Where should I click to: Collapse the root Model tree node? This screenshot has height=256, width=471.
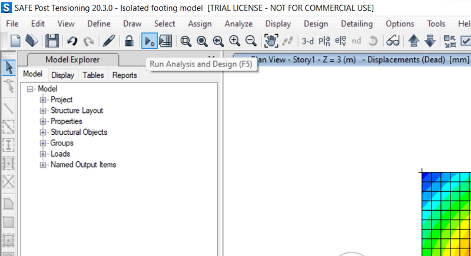[x=30, y=89]
